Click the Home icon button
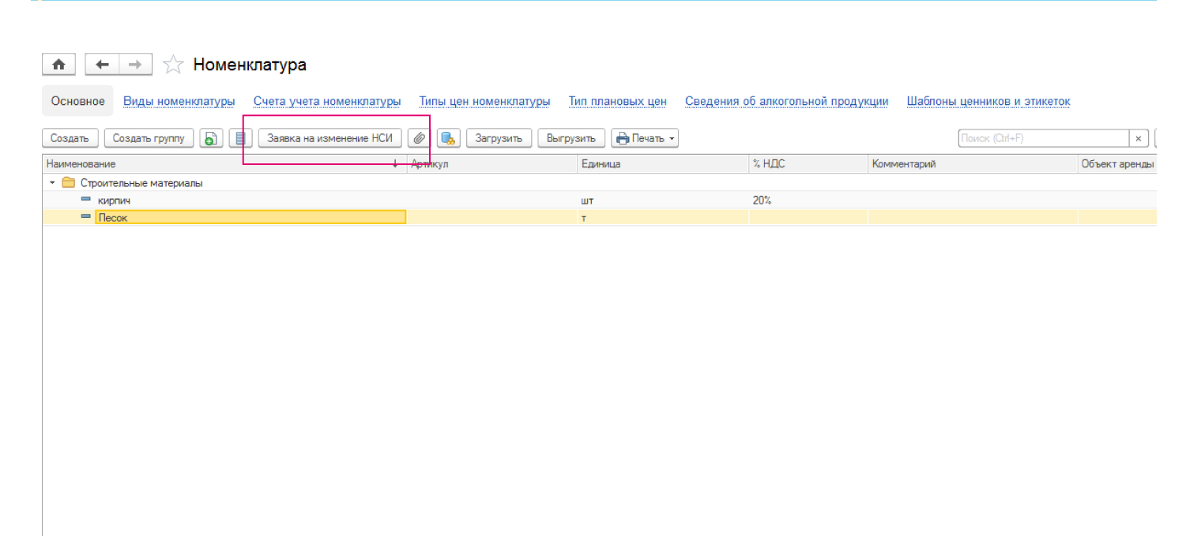Screen dimensions: 1186x536 58,65
